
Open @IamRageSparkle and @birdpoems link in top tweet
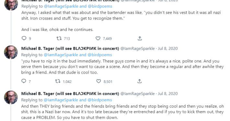(x=78, y=6)
